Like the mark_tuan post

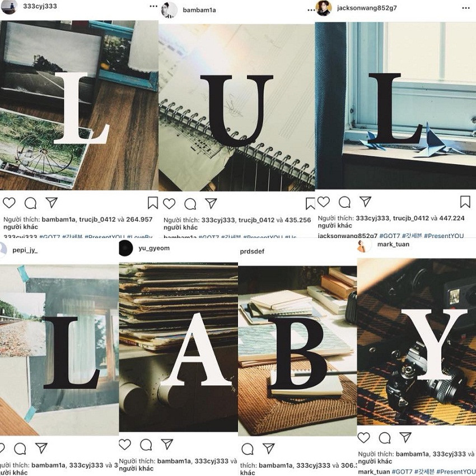tap(363, 437)
